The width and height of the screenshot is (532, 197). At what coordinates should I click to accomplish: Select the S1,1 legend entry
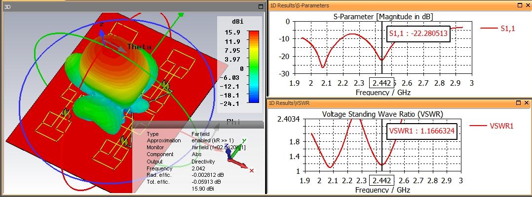click(498, 29)
